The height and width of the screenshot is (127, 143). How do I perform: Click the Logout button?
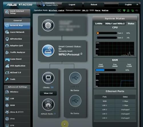coord(72,5)
